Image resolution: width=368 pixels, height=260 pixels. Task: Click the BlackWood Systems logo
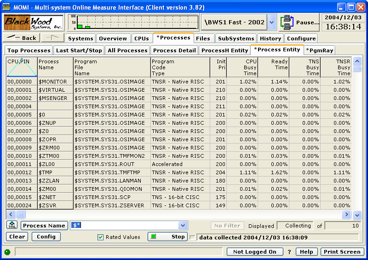pos(33,22)
